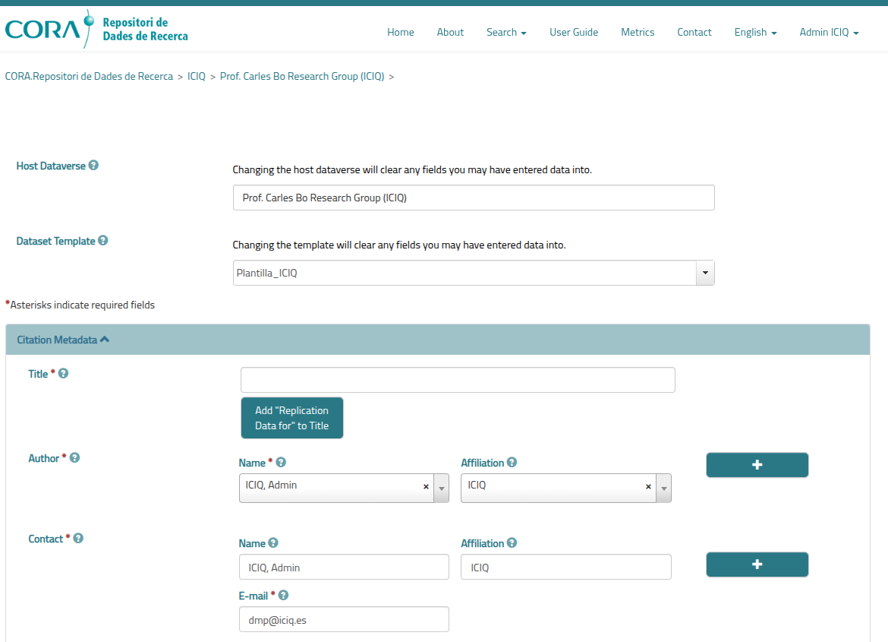Click help icon beside Contact label

tap(78, 539)
